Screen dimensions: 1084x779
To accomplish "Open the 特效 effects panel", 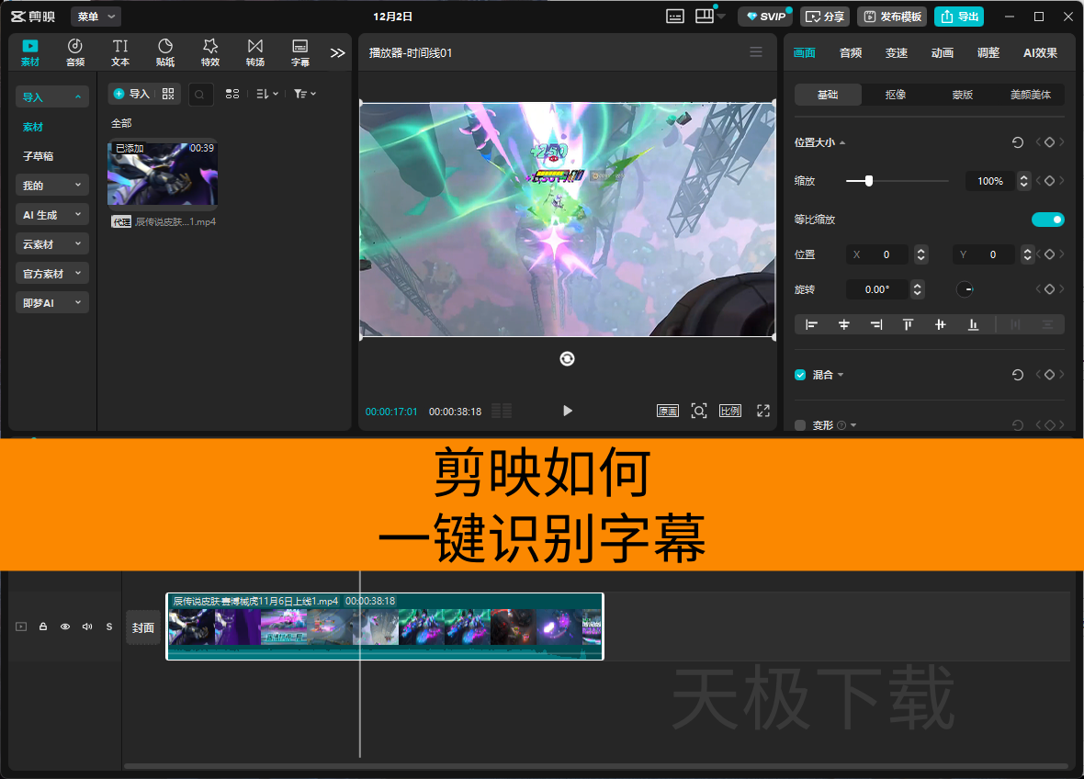I will (x=210, y=52).
